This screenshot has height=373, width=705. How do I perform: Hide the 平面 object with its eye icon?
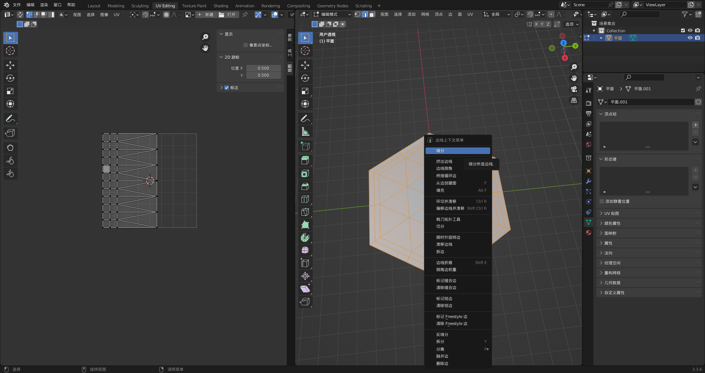tap(690, 38)
